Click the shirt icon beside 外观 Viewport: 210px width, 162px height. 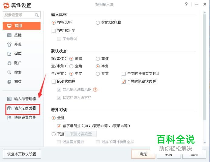click(9, 44)
